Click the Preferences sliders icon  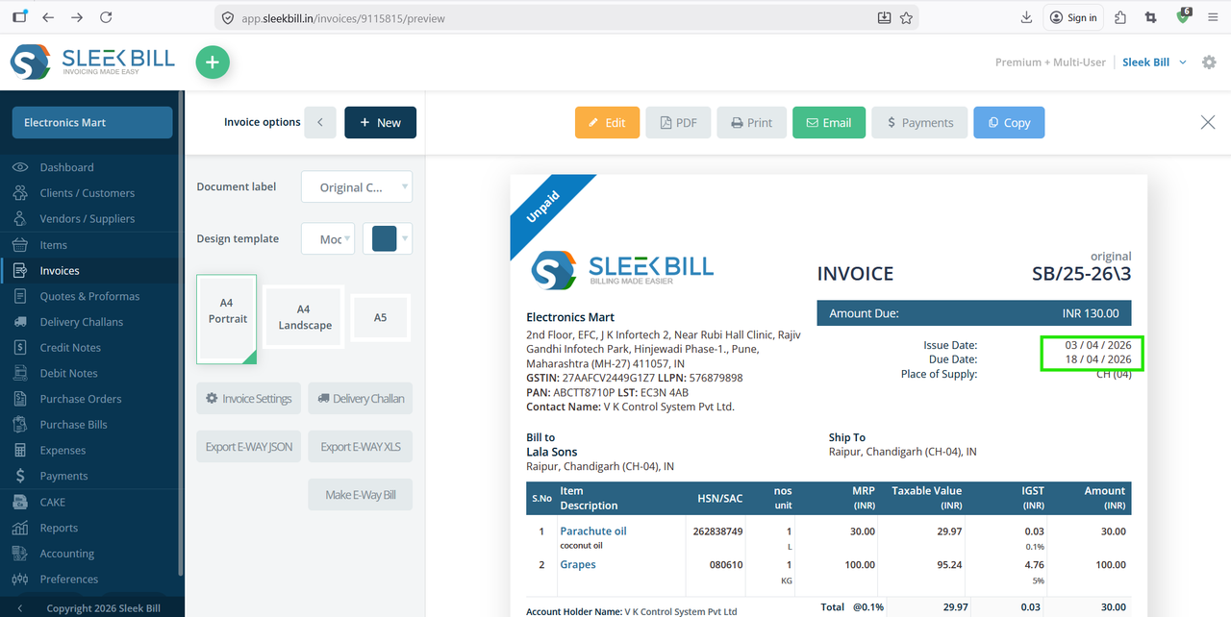point(20,580)
